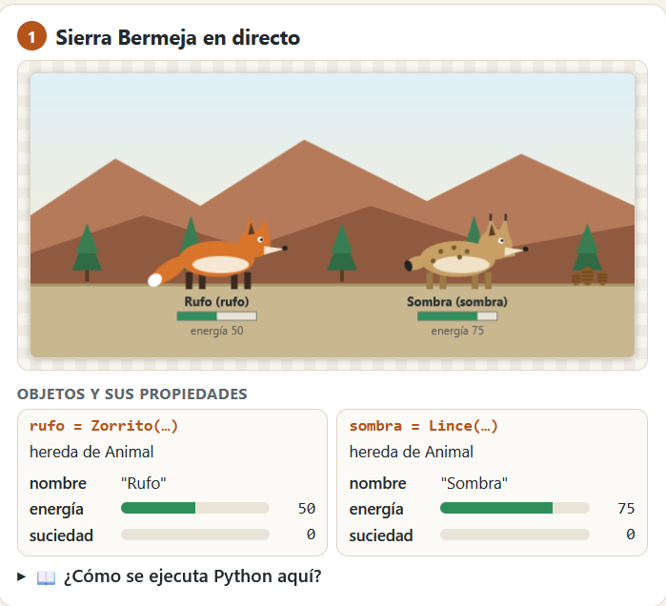Click the open book icon

point(46,577)
